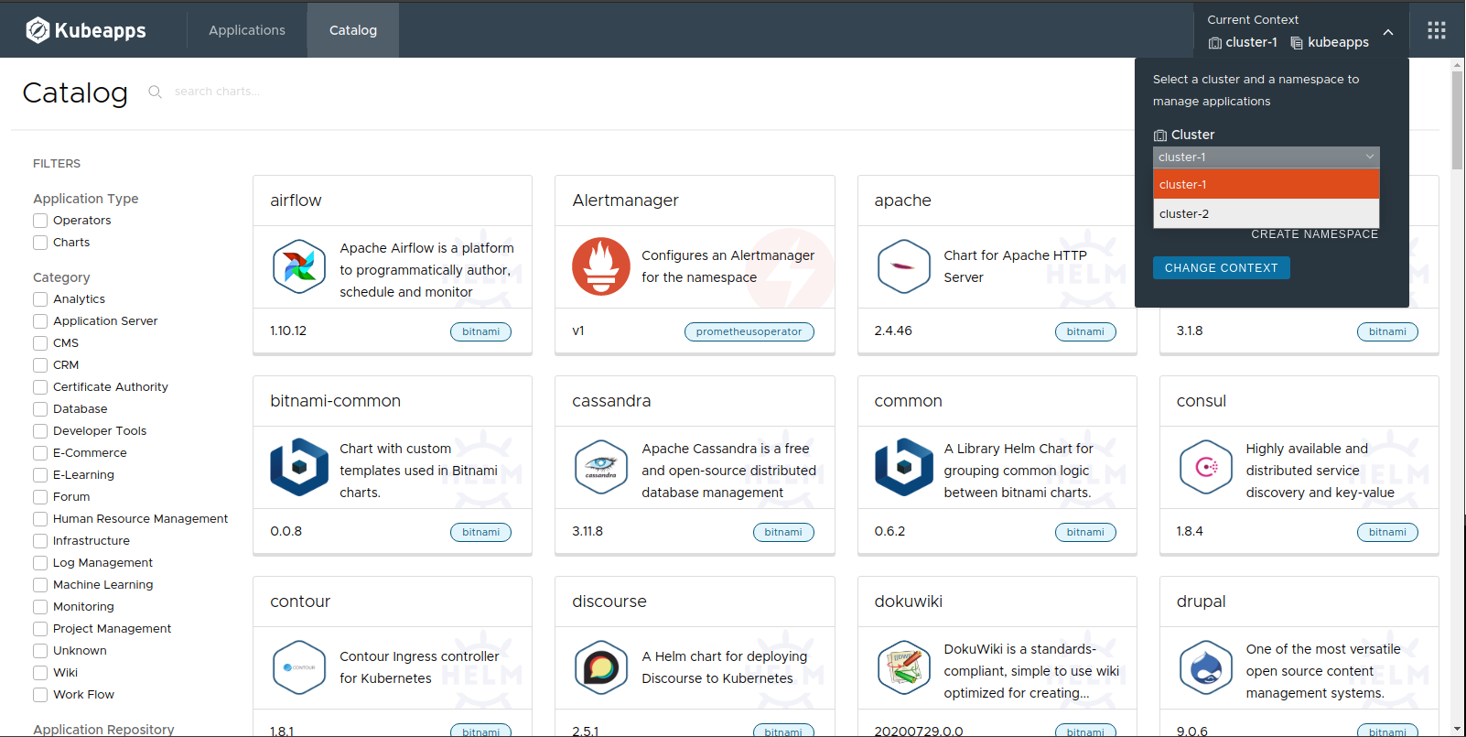This screenshot has height=737, width=1466.
Task: Enable the Developer Tools checkbox
Action: point(40,431)
